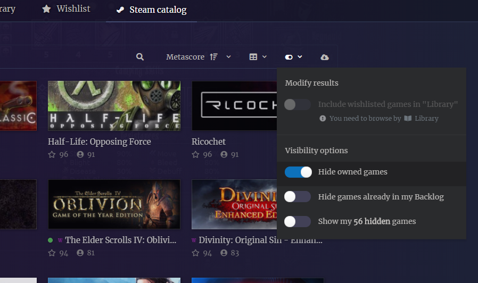The image size is (478, 283).
Task: Toggle the Metascore sort direction icon
Action: (x=213, y=57)
